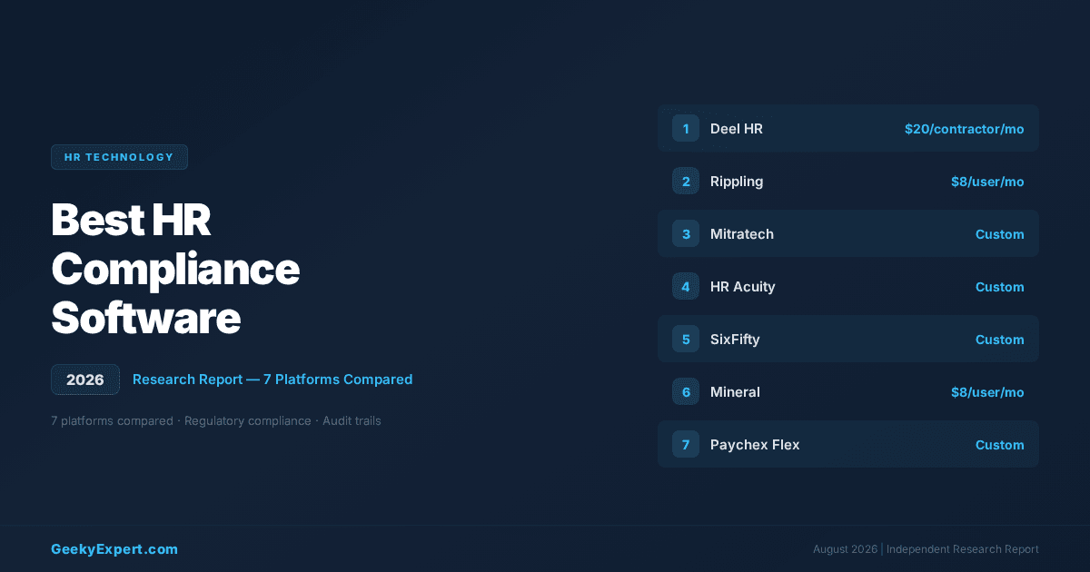The image size is (1090, 572).
Task: Select the Mitratech platform name
Action: (742, 234)
